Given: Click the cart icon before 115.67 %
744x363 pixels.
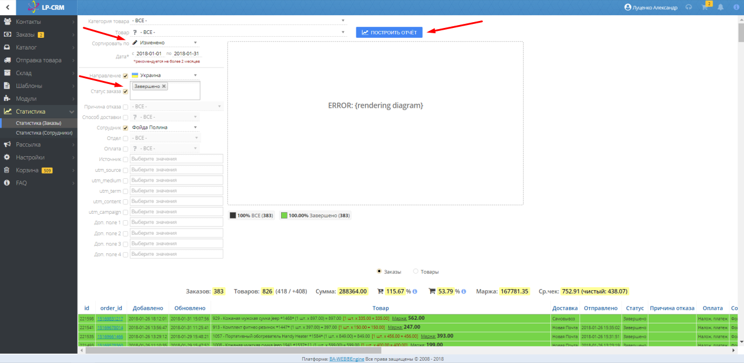Looking at the screenshot, I should point(381,291).
